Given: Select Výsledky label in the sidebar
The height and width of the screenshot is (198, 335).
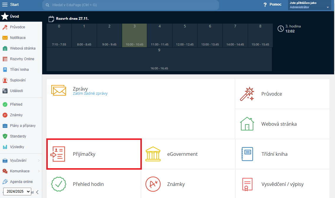Looking at the screenshot, I should [x=17, y=147].
